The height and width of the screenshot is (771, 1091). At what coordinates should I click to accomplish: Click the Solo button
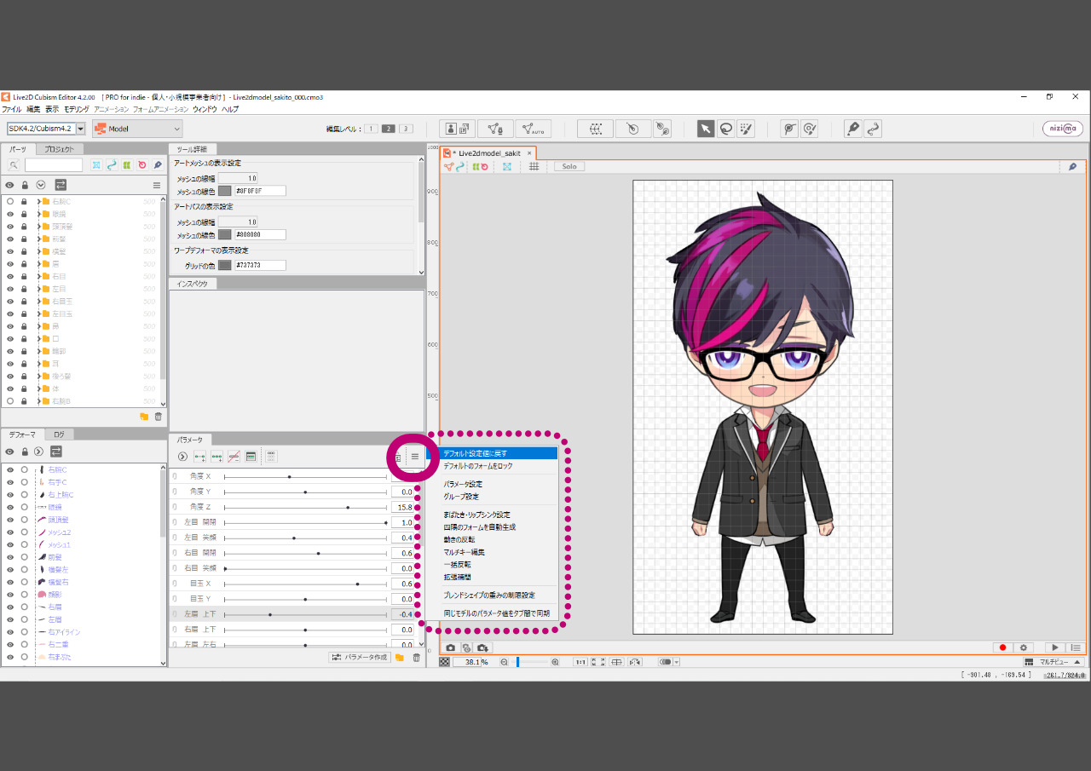pyautogui.click(x=569, y=166)
